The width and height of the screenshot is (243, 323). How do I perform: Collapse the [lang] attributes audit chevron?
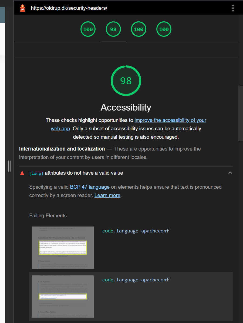(x=230, y=173)
